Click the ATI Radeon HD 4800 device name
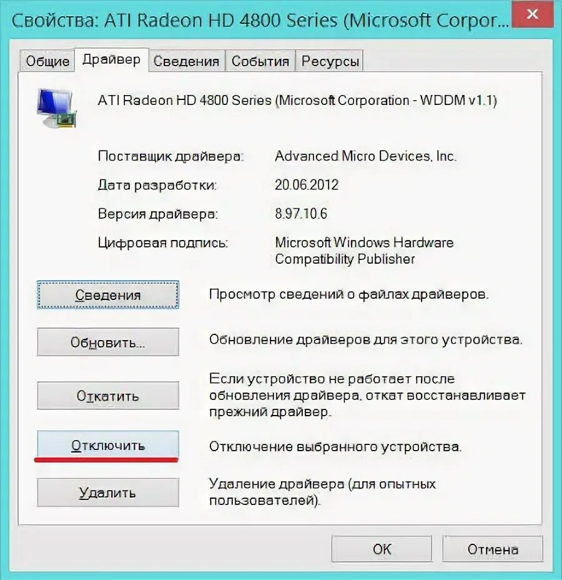 (297, 100)
